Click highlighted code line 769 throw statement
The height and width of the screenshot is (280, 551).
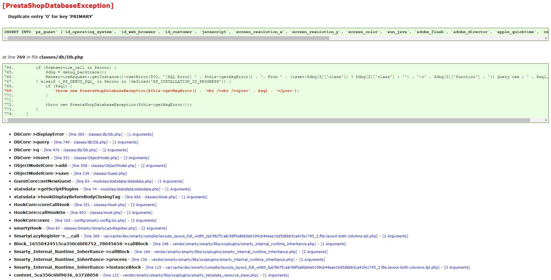coord(177,91)
